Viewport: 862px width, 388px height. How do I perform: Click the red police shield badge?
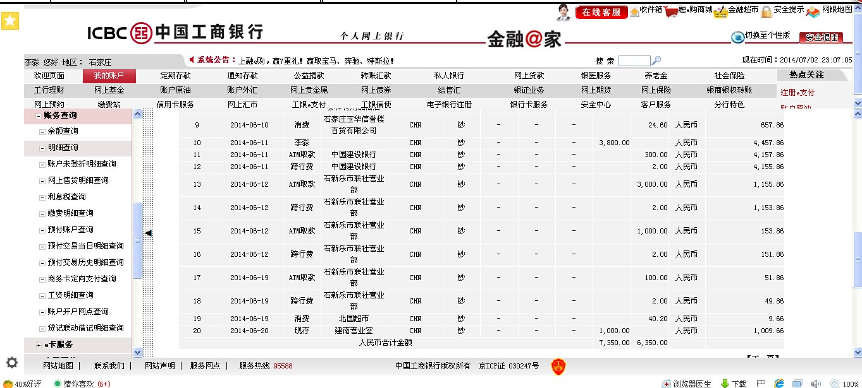pos(558,366)
